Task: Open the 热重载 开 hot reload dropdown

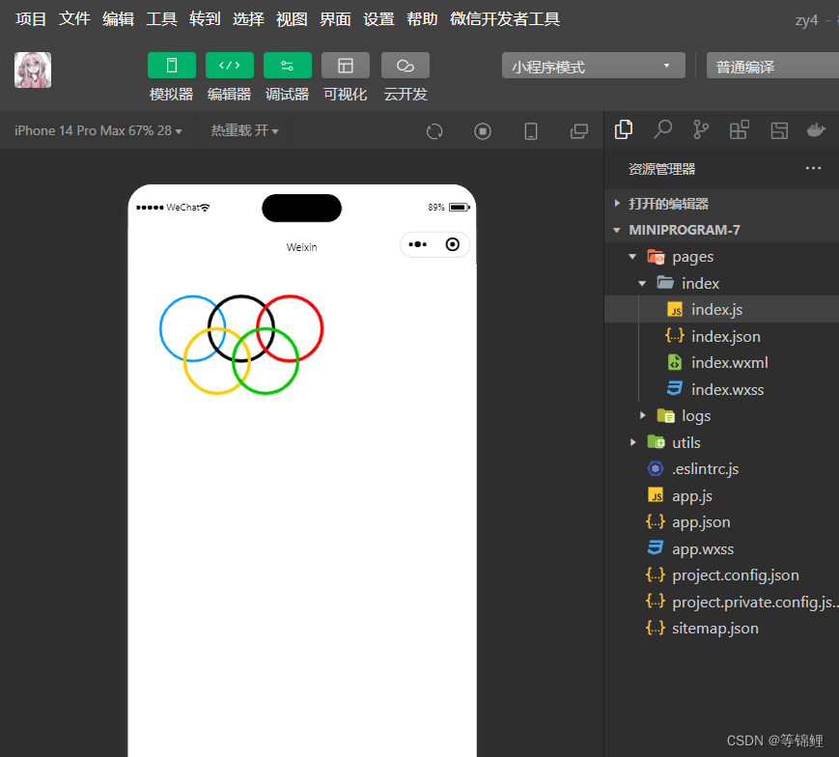Action: pyautogui.click(x=244, y=130)
